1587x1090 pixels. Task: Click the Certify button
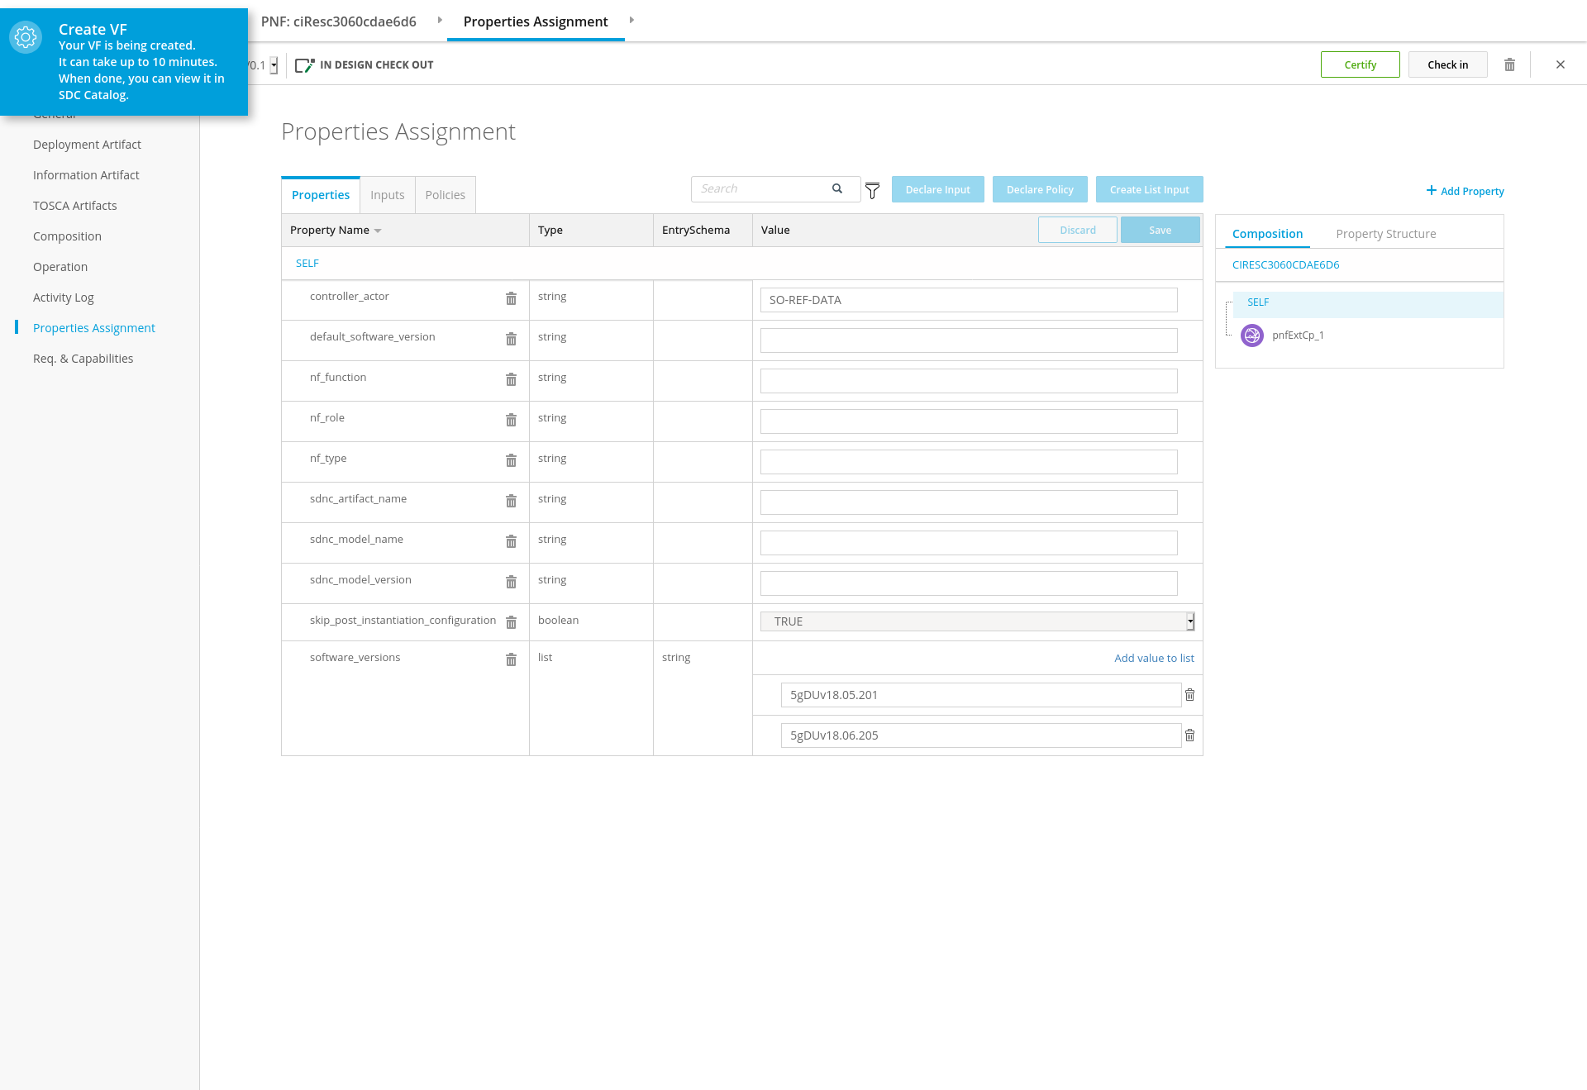[1360, 64]
